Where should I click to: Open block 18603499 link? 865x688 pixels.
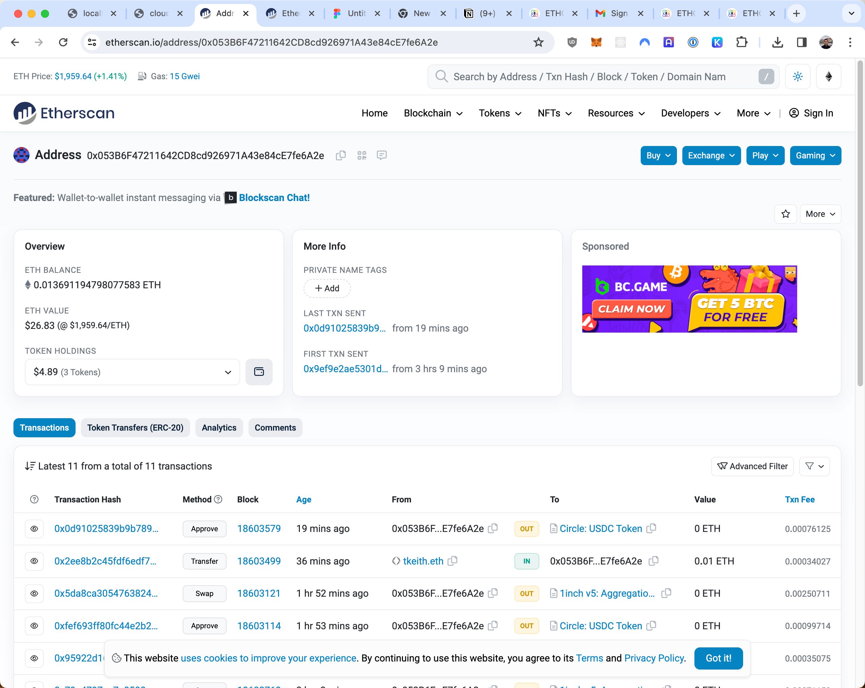tap(259, 561)
